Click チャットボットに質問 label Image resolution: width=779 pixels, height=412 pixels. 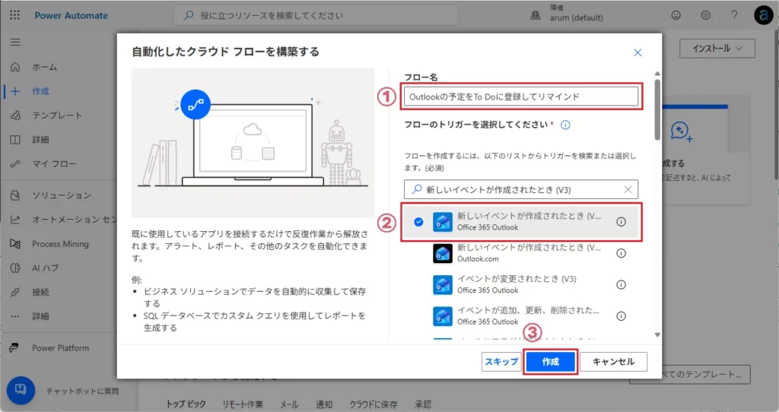(82, 391)
